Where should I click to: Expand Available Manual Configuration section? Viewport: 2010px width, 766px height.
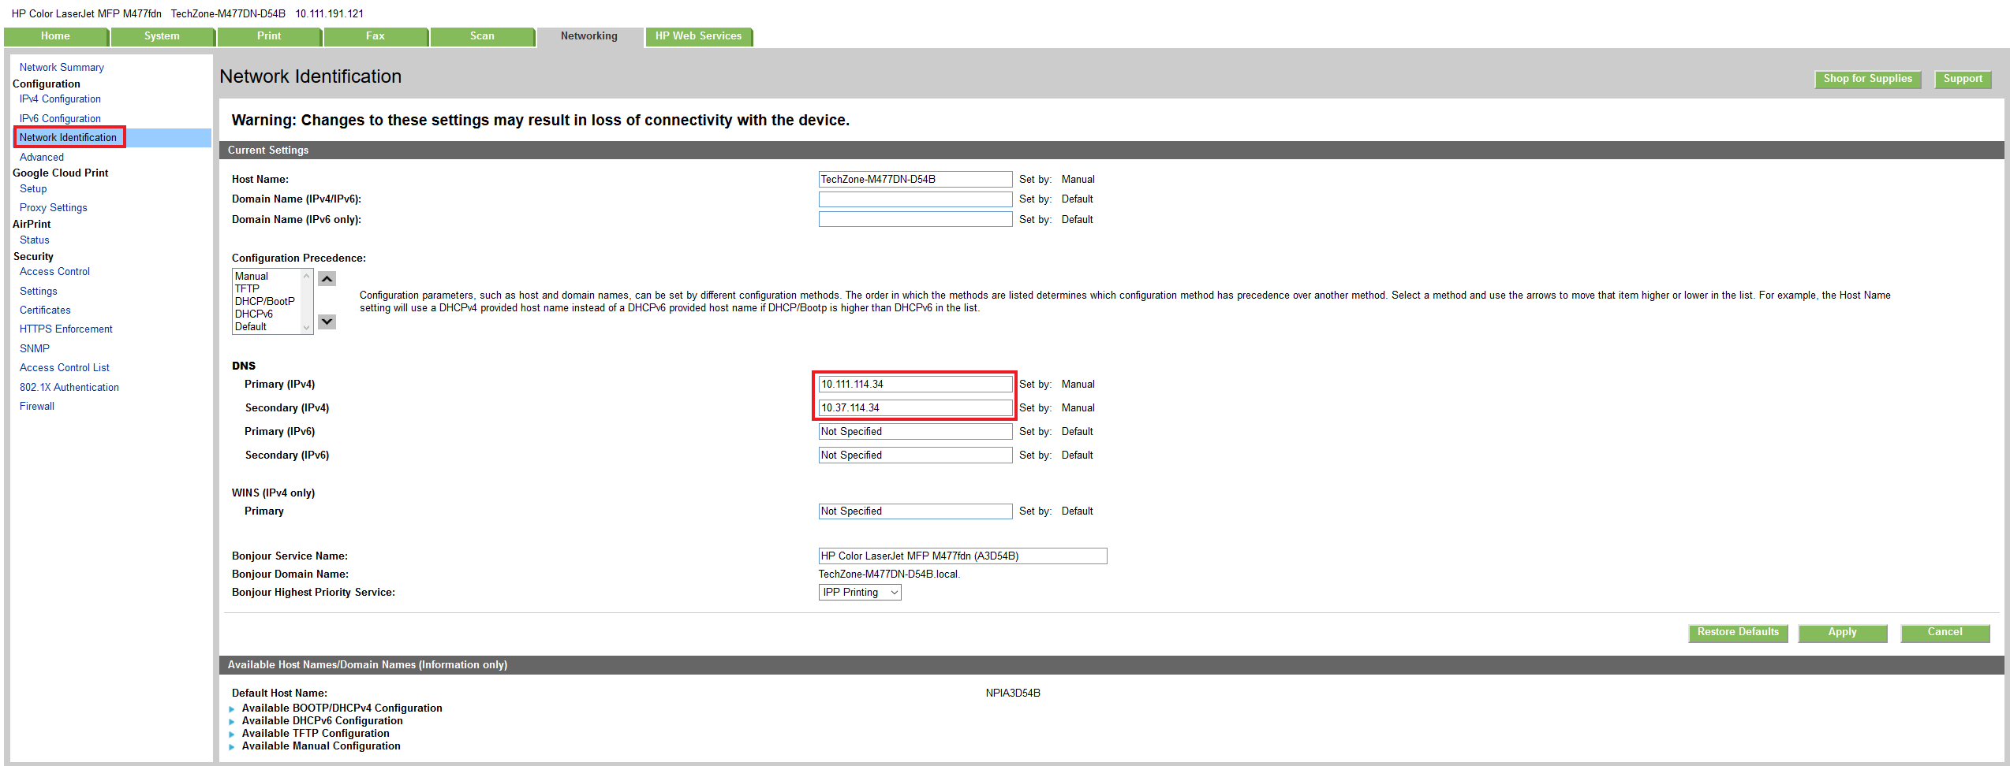(320, 746)
